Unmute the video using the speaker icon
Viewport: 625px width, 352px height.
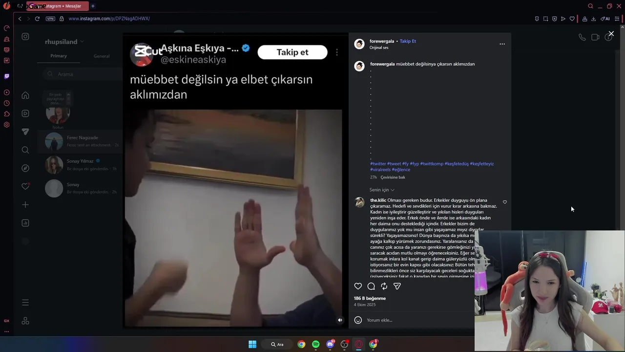click(x=340, y=320)
